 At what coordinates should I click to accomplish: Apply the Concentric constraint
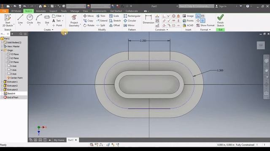(x=173, y=16)
